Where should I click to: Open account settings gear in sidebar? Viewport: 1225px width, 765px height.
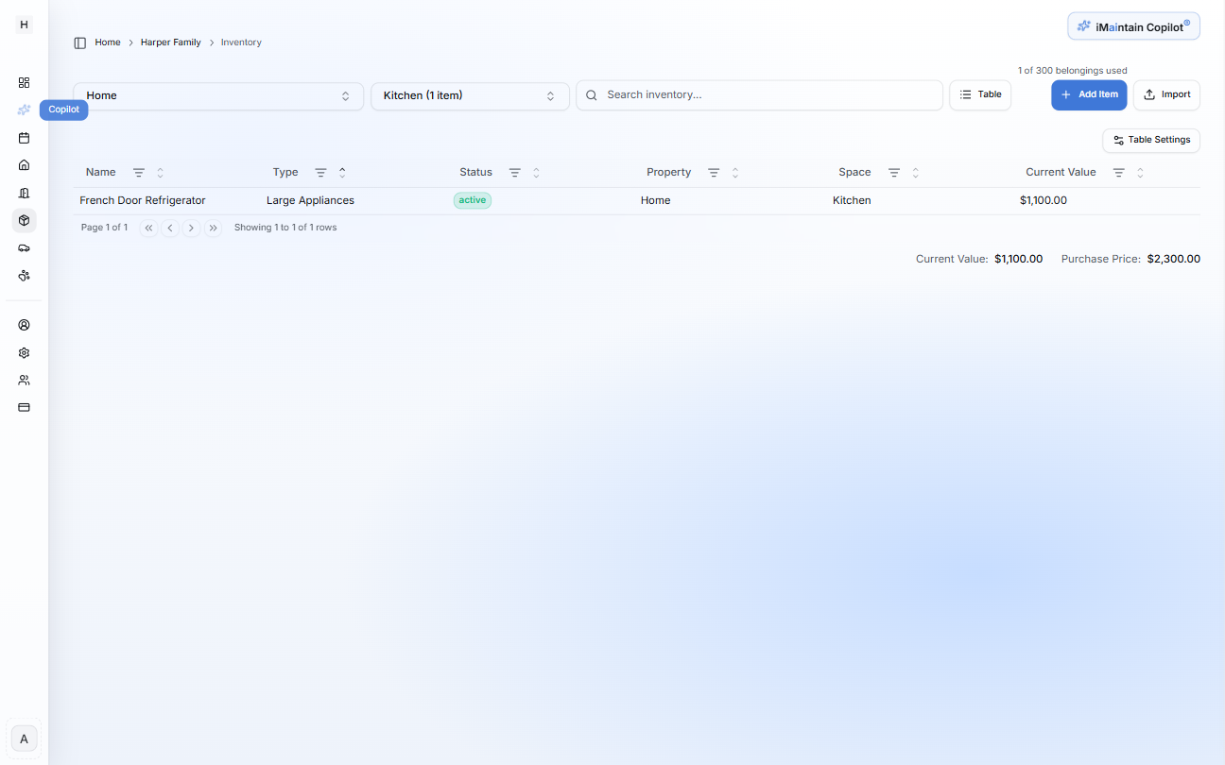click(x=24, y=352)
